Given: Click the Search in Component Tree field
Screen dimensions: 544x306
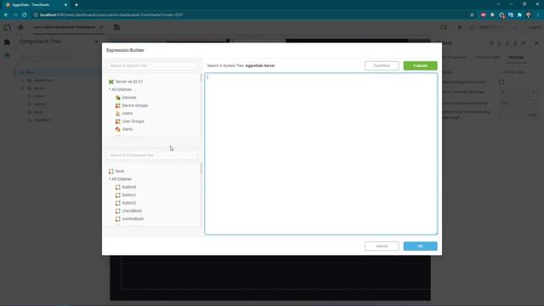Looking at the screenshot, I should click(x=152, y=155).
